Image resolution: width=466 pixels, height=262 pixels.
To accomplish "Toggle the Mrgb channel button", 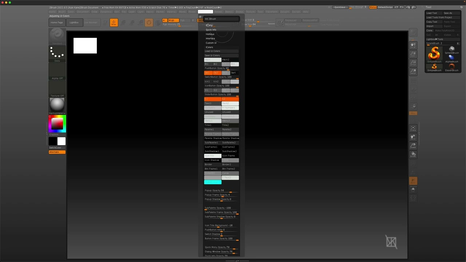I will (173, 20).
